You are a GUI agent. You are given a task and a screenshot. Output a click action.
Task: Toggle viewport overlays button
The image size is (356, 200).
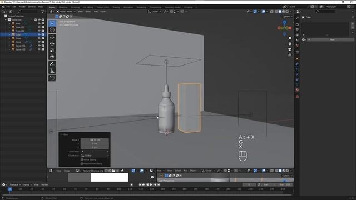263,12
